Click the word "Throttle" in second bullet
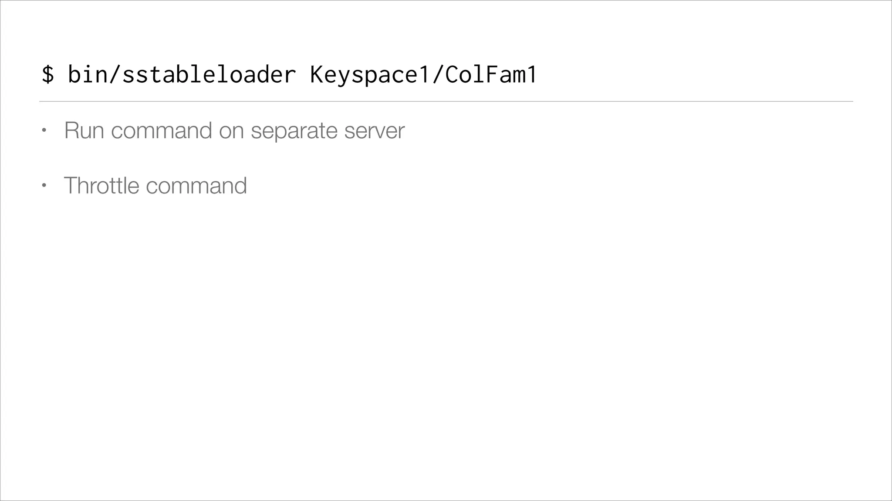The width and height of the screenshot is (892, 501). 101,186
